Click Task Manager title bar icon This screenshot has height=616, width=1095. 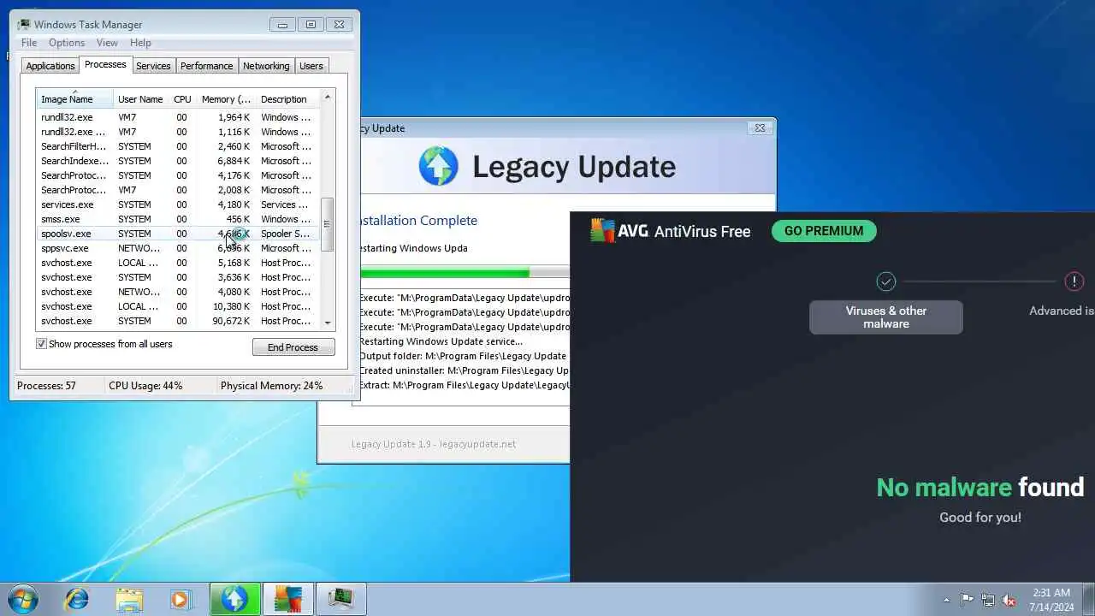coord(24,25)
